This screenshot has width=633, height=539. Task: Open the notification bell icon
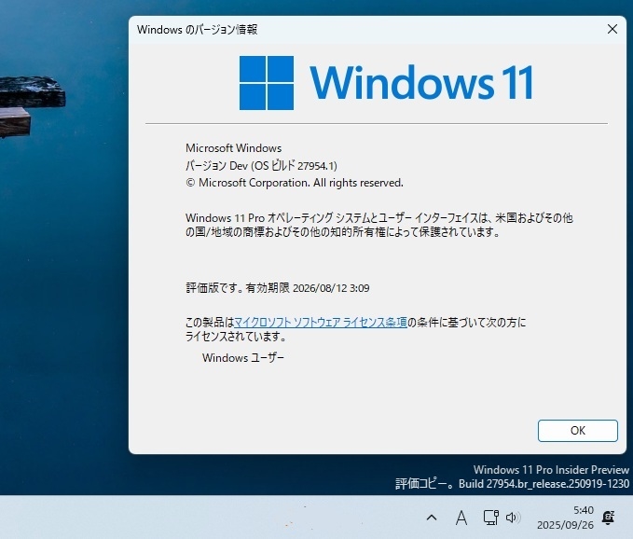pos(608,518)
